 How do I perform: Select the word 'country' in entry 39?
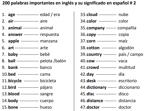click(x=94, y=54)
